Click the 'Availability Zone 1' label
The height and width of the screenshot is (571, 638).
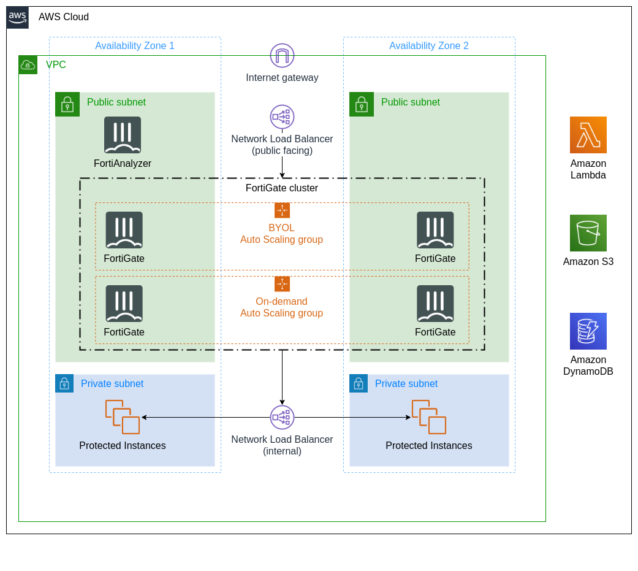coord(135,45)
